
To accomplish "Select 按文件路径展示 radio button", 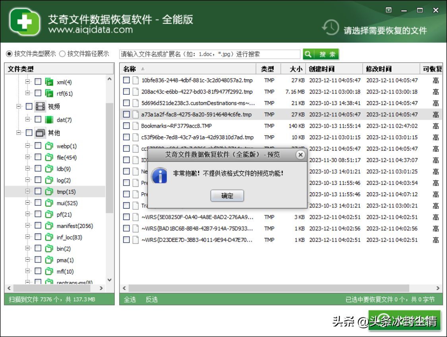I will pos(62,54).
